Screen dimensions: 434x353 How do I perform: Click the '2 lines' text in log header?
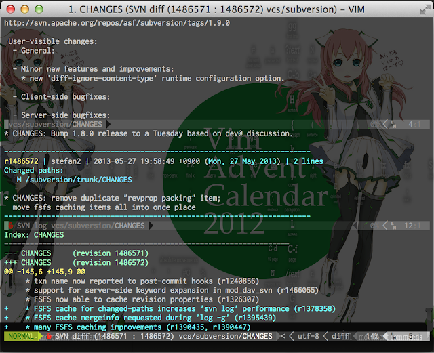click(x=308, y=161)
